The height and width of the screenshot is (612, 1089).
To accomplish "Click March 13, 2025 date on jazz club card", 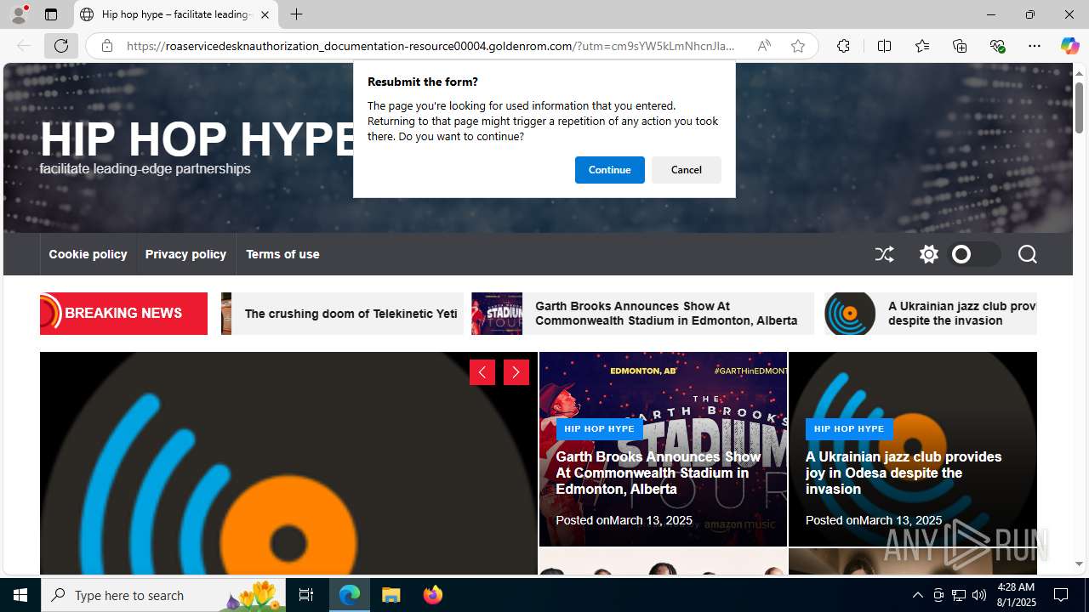I will pyautogui.click(x=900, y=520).
